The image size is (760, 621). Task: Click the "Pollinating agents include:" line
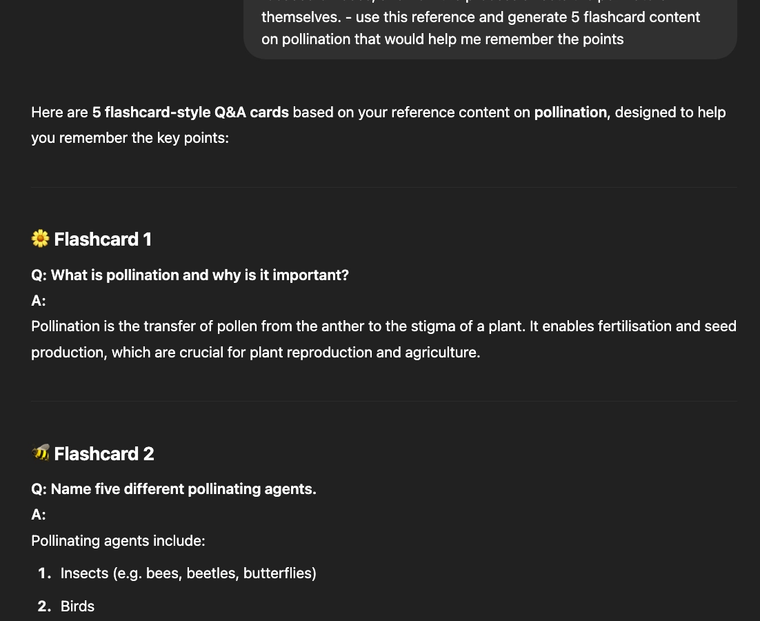pyautogui.click(x=118, y=541)
